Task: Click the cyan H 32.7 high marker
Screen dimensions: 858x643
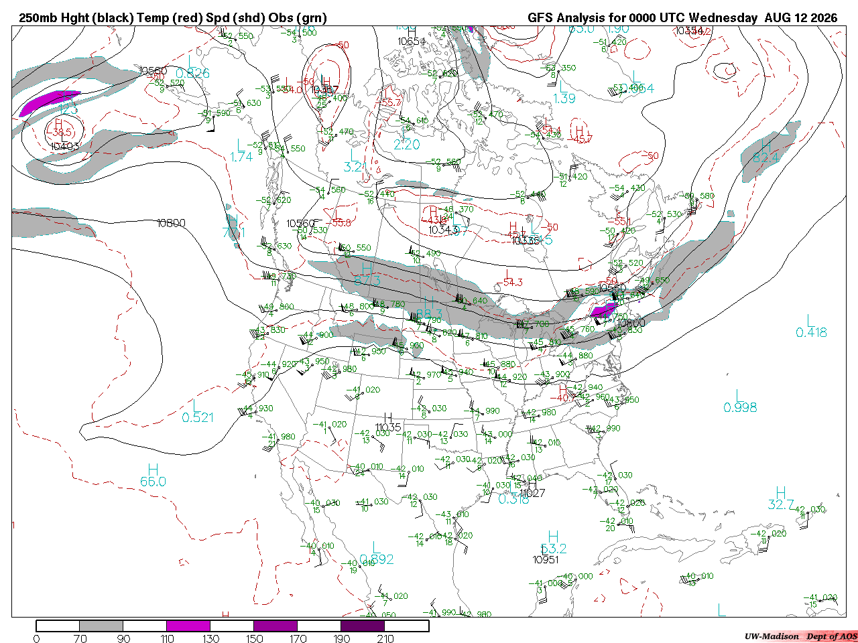Action: [x=781, y=498]
